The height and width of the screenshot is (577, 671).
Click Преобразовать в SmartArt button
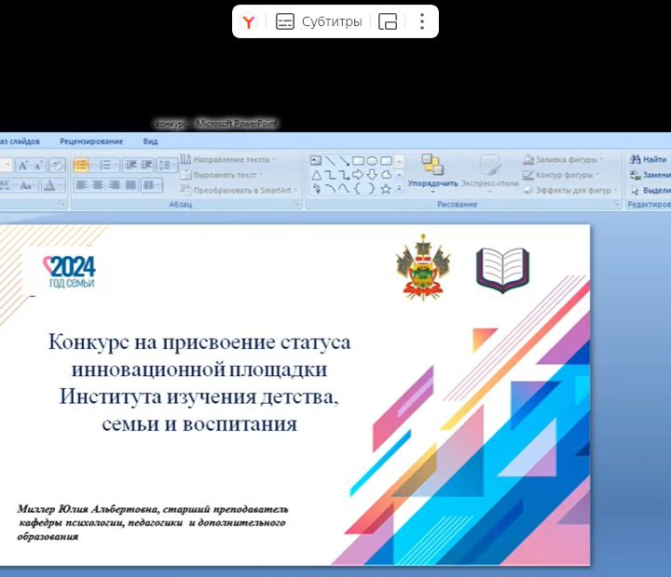[x=239, y=190]
